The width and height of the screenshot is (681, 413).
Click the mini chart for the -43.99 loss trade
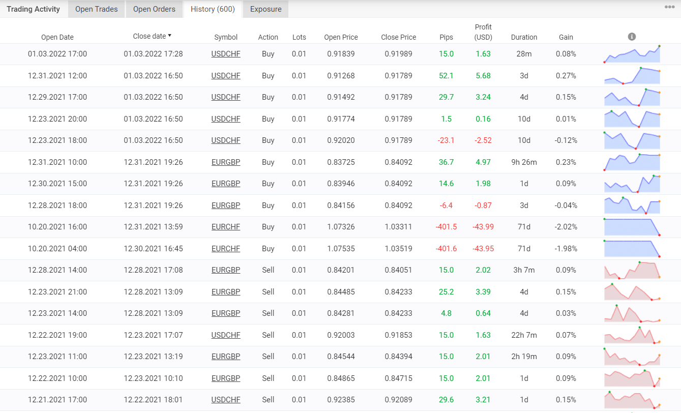632,227
